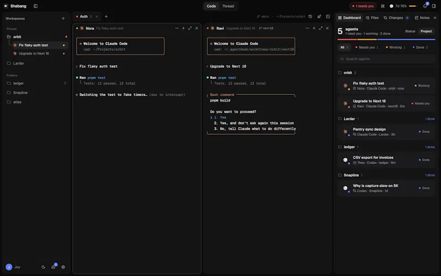The height and width of the screenshot is (276, 441).
Task: Switch to Thread view
Action: click(x=228, y=6)
